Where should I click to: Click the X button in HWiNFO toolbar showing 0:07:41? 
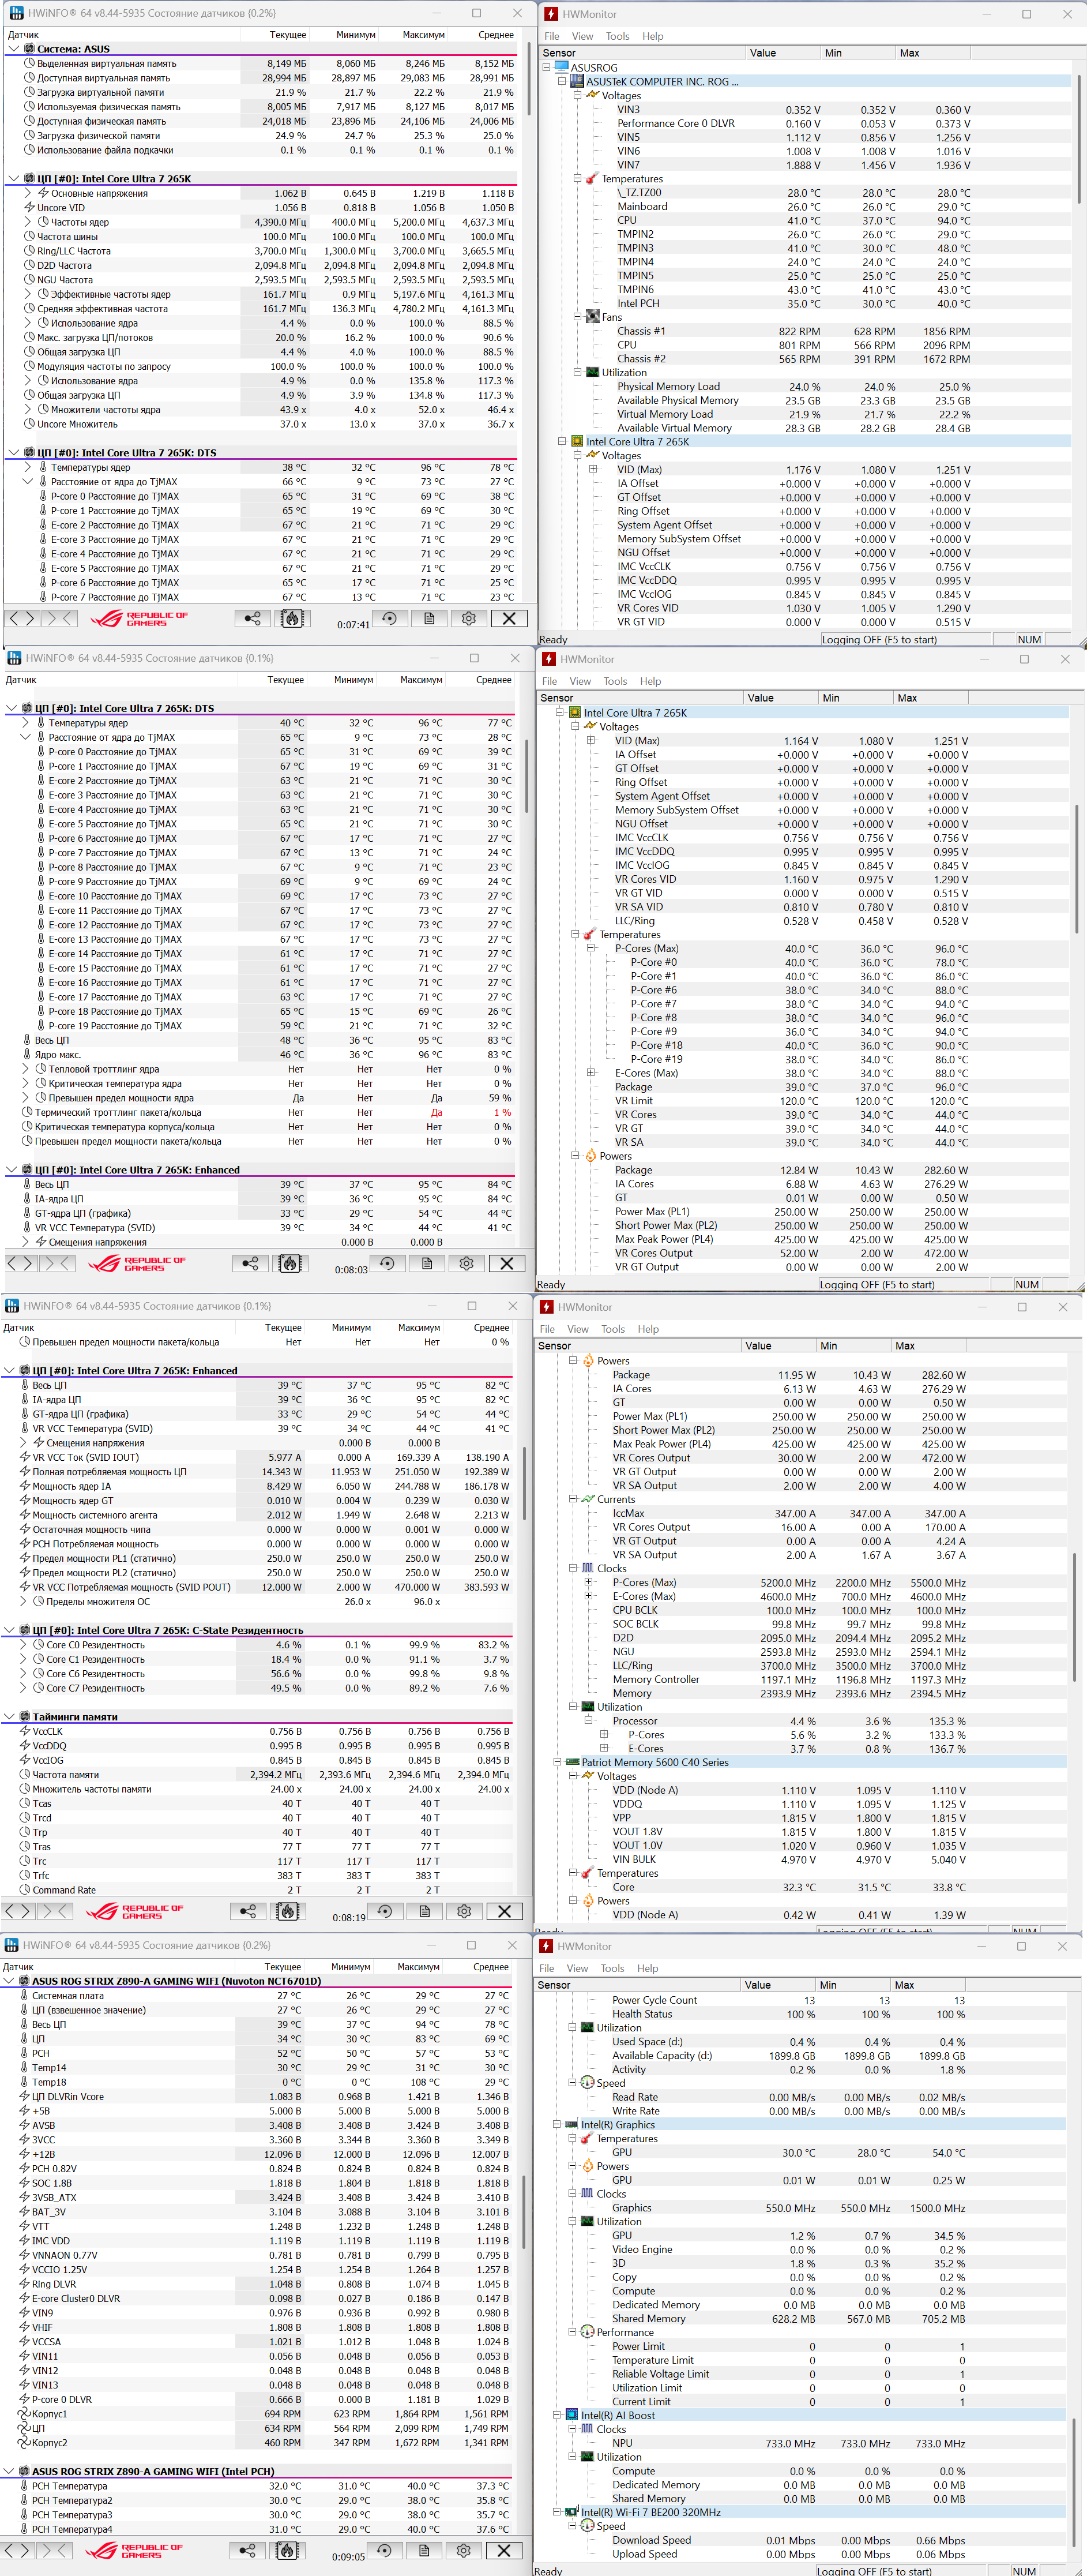510,618
